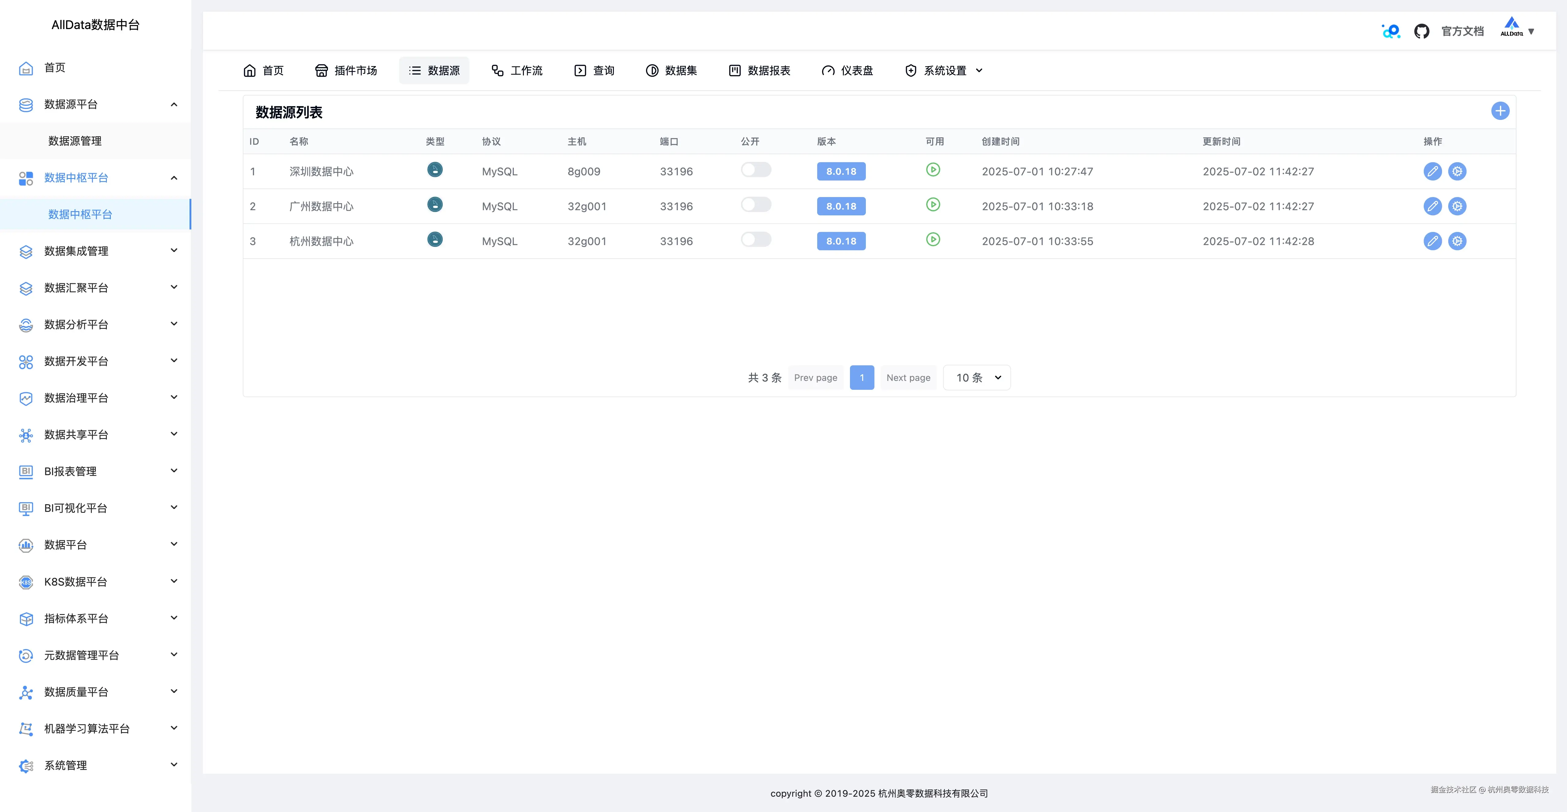Image resolution: width=1567 pixels, height=812 pixels.
Task: Click the blue cloud logo icon in header
Action: 1391,31
